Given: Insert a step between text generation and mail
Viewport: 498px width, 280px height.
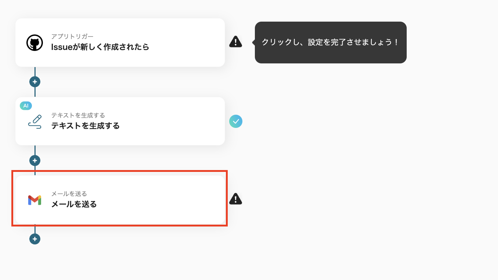Looking at the screenshot, I should [35, 161].
